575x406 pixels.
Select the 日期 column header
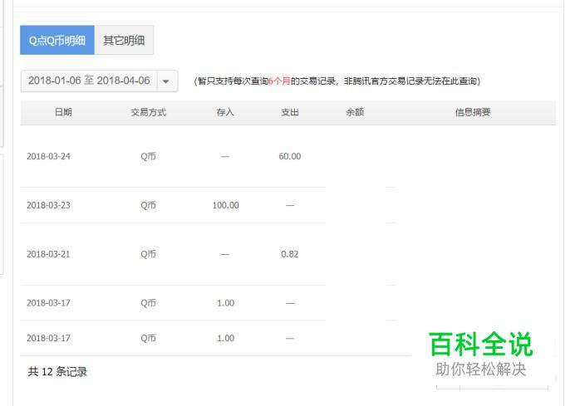coord(63,112)
